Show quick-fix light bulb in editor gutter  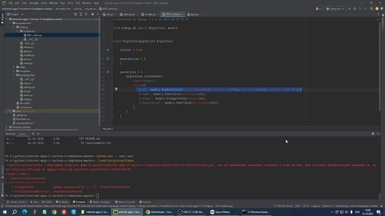(116, 89)
